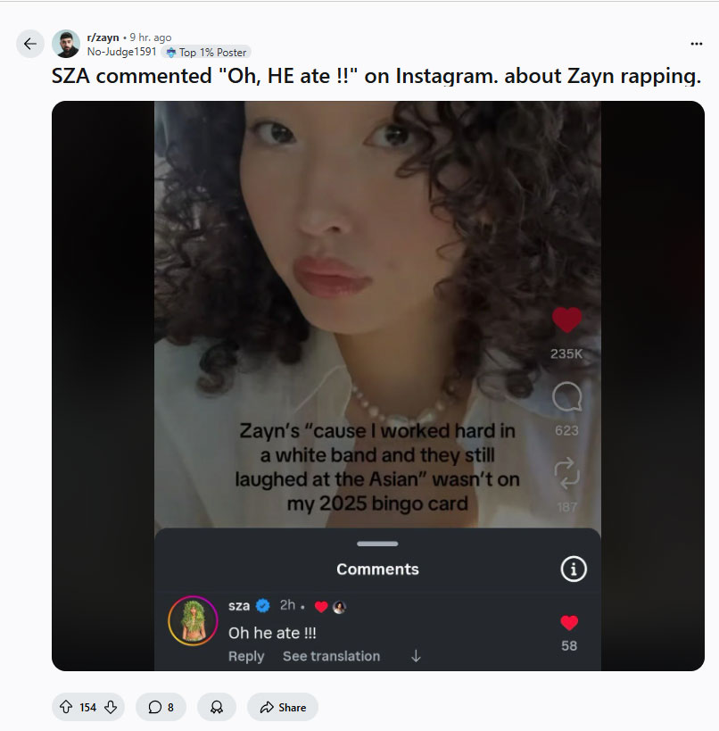Upvote the Reddit post
Screen dimensions: 719x731
point(66,707)
